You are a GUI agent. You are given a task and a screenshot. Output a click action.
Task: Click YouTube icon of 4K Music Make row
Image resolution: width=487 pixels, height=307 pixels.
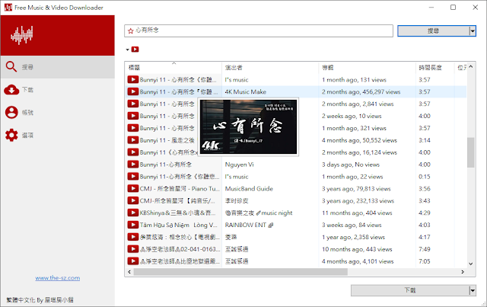(133, 91)
